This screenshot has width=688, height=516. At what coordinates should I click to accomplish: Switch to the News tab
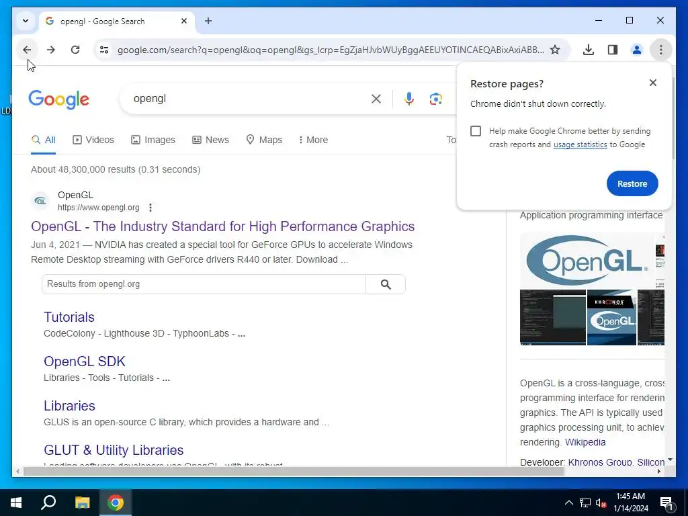pos(210,140)
